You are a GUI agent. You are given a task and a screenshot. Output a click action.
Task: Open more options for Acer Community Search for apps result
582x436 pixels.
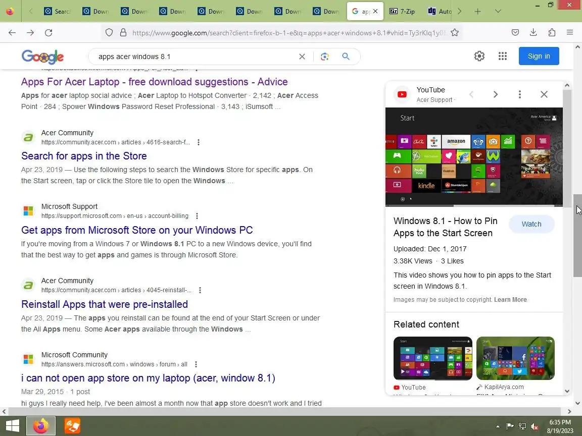click(199, 142)
